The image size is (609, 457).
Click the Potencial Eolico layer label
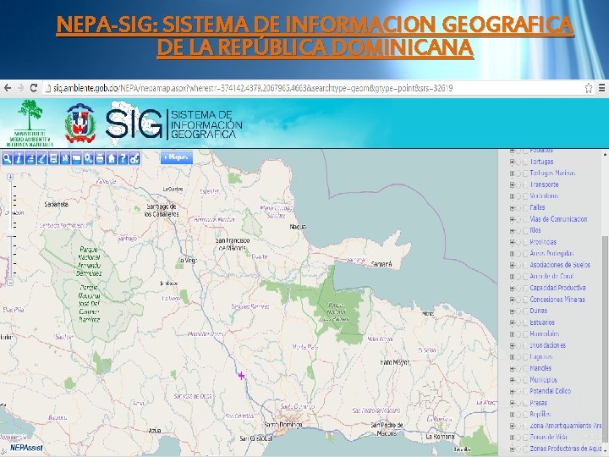pyautogui.click(x=551, y=391)
